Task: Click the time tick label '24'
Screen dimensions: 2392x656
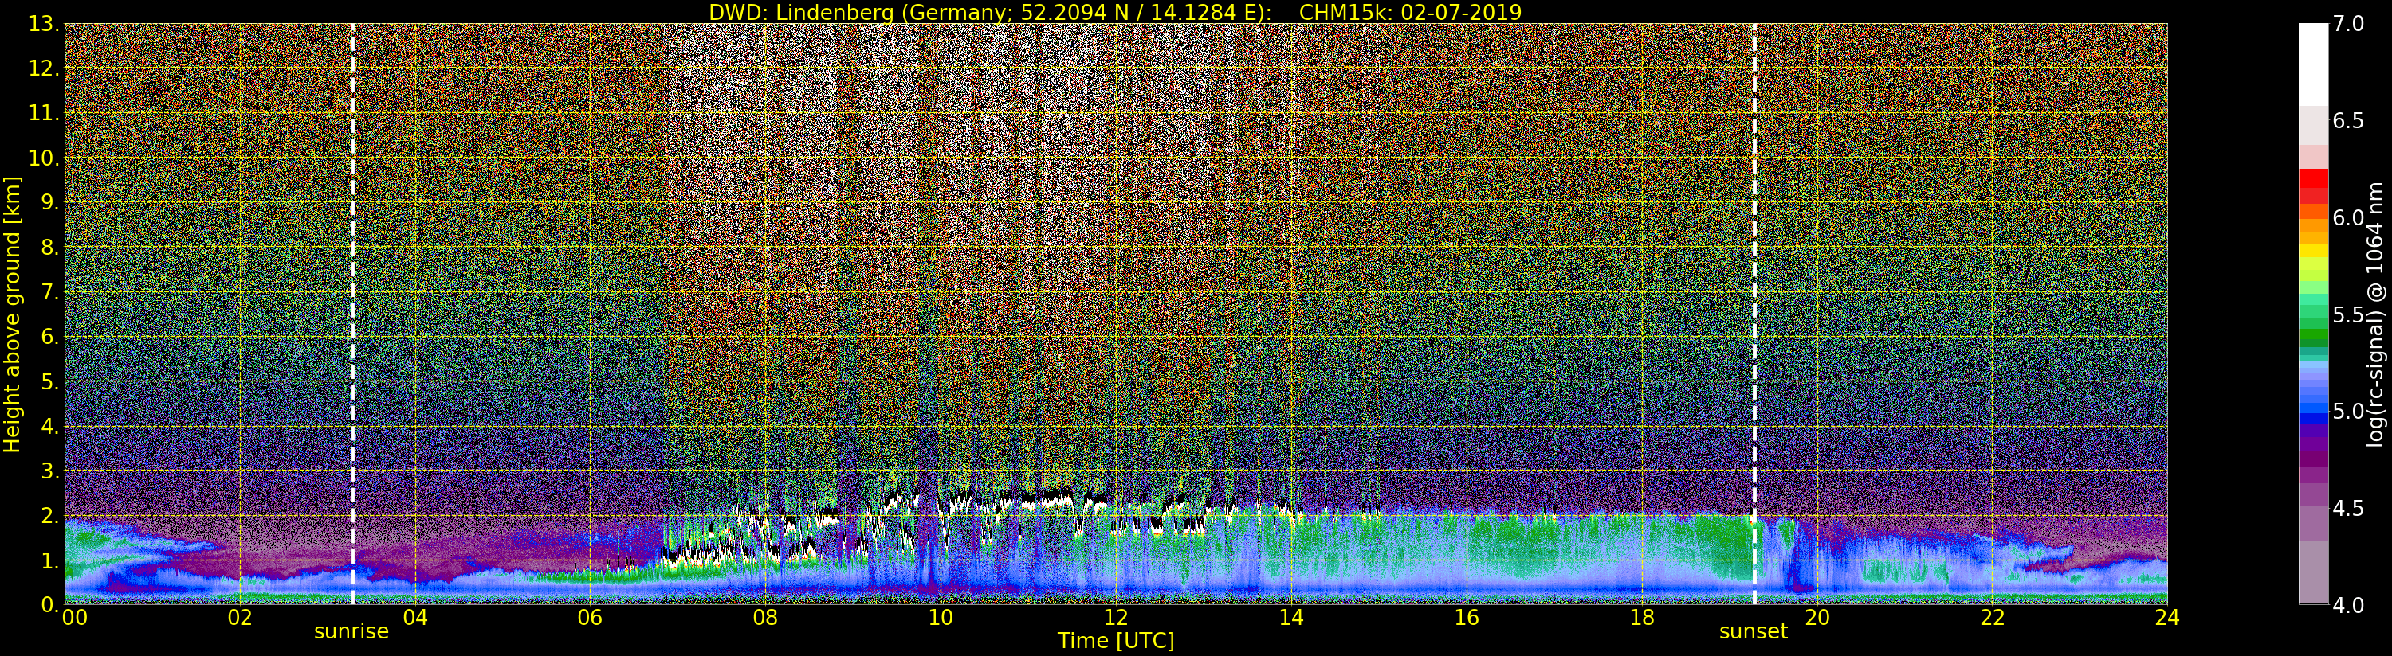Action: tap(2166, 618)
